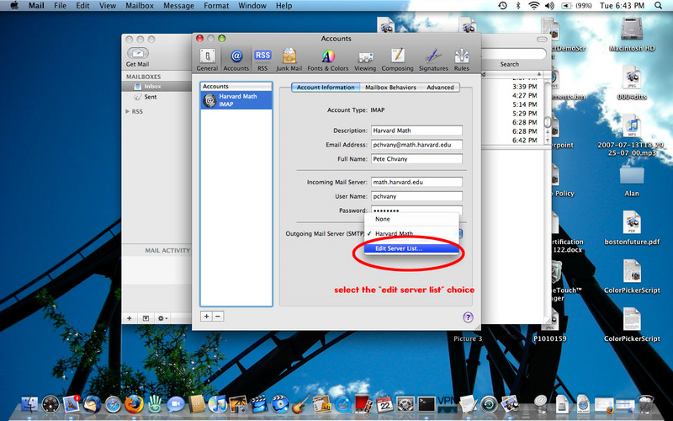Screen dimensions: 673x421
Task: Open help with question mark button
Action: coord(468,317)
